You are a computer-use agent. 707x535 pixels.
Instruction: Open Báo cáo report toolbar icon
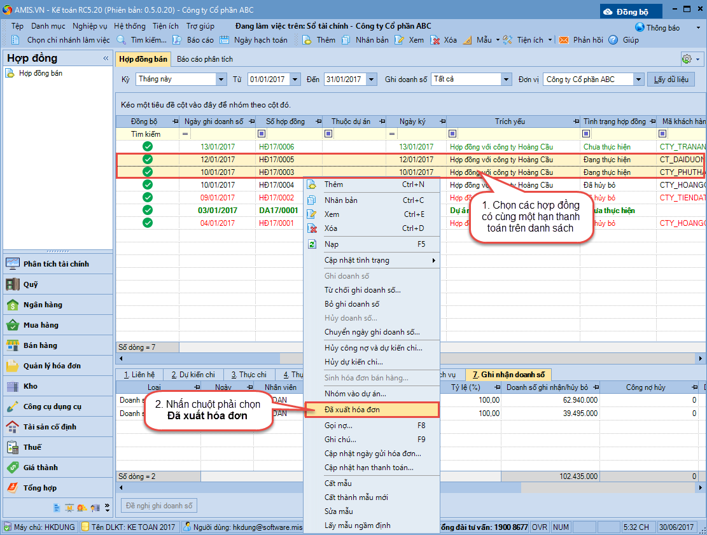tap(178, 40)
